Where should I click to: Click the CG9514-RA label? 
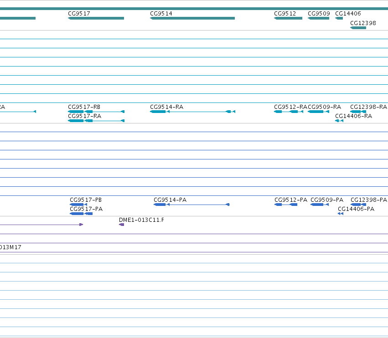tap(167, 107)
